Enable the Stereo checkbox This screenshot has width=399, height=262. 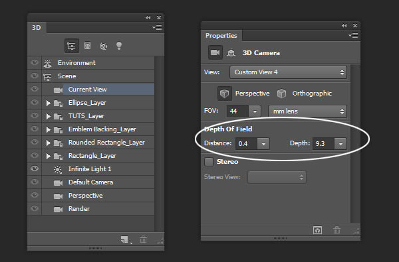(x=209, y=162)
